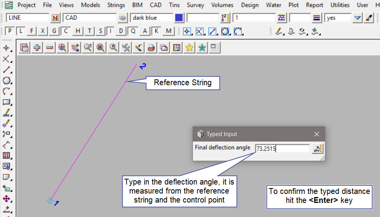Open the model list icon beside CAD field
This screenshot has height=217, width=380.
pos(123,18)
